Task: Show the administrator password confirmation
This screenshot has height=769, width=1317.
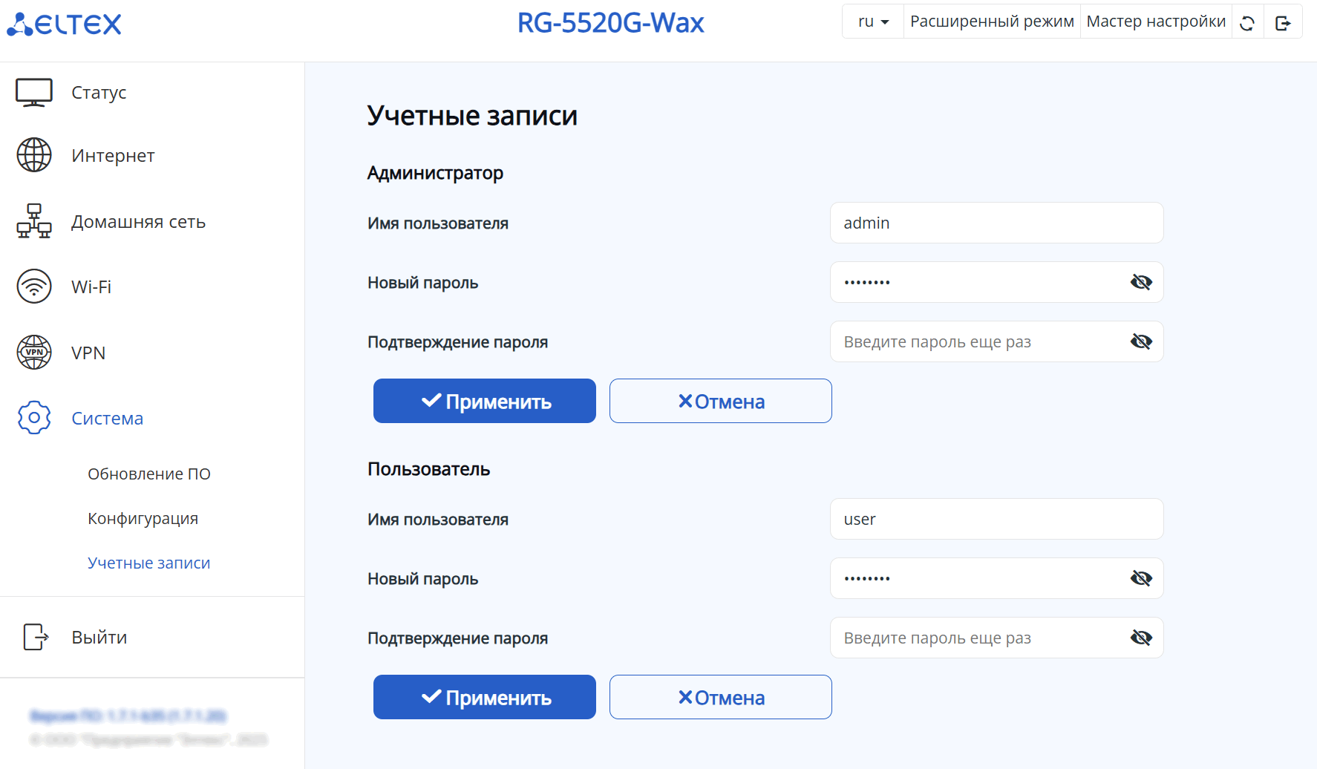Action: coord(1141,341)
